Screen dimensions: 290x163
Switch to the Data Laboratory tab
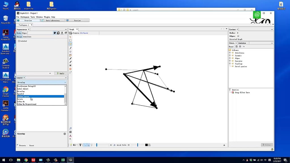point(53,20)
